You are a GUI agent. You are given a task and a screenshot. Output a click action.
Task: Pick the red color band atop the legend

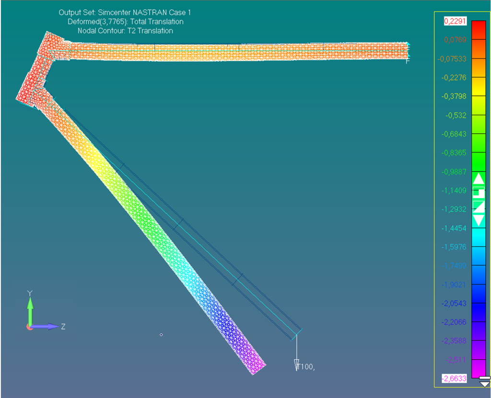coord(479,30)
